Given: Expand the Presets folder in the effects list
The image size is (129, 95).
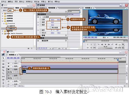Looking at the screenshot, I should pyautogui.click(x=3, y=13).
